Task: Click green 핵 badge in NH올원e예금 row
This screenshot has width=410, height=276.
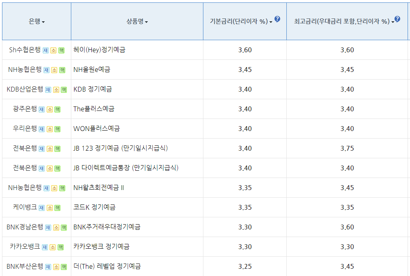Action: coord(62,70)
